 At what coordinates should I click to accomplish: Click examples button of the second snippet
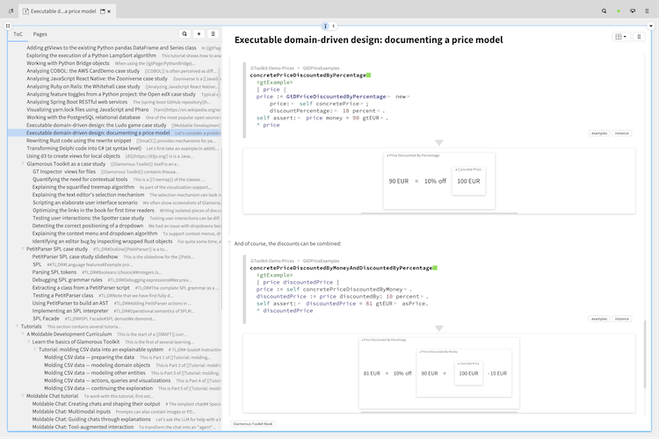point(599,319)
